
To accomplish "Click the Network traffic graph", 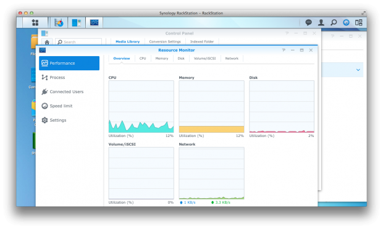I will pyautogui.click(x=211, y=173).
